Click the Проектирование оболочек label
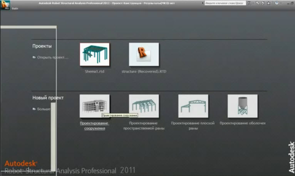This screenshot has width=295, height=176. click(243, 123)
